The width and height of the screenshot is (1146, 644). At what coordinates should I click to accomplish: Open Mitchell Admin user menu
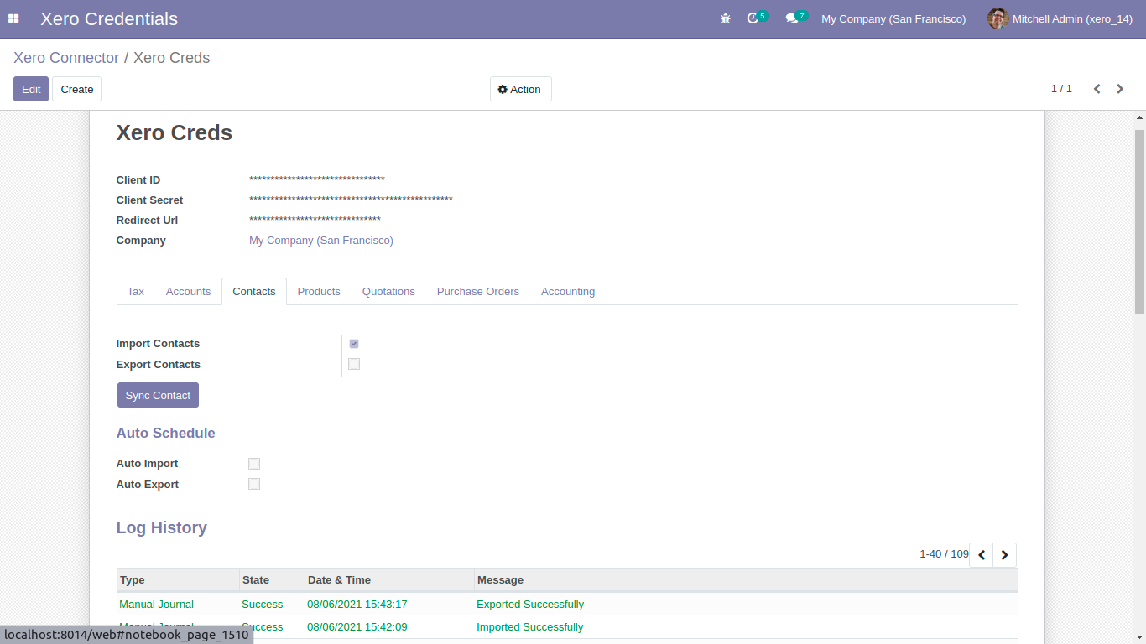1061,18
